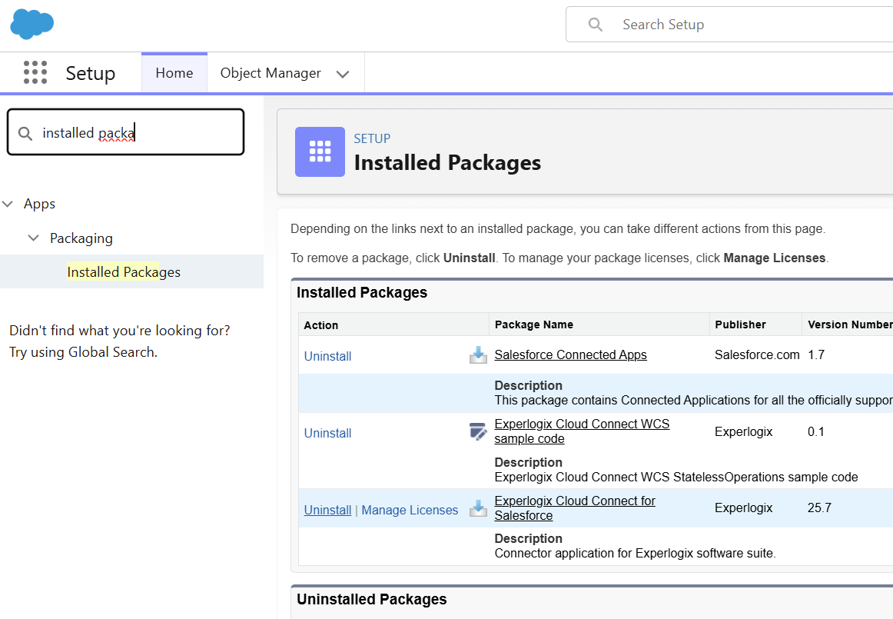Select the Apps tree label
893x619 pixels.
pos(39,204)
